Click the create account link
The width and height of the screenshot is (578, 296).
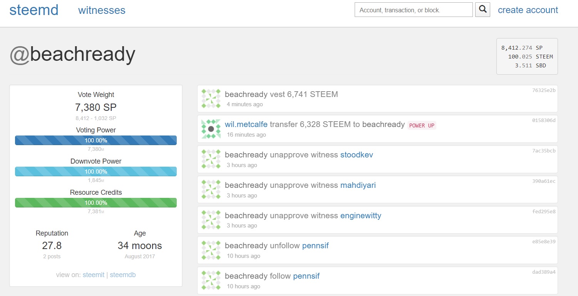[x=528, y=10]
